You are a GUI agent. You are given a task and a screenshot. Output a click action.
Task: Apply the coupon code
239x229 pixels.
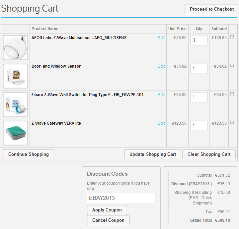tap(107, 210)
